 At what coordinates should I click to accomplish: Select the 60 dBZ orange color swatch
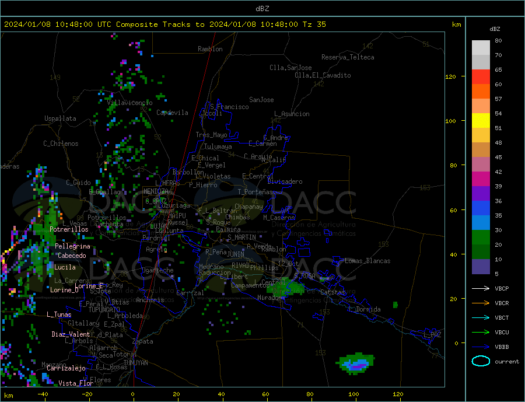(x=481, y=92)
